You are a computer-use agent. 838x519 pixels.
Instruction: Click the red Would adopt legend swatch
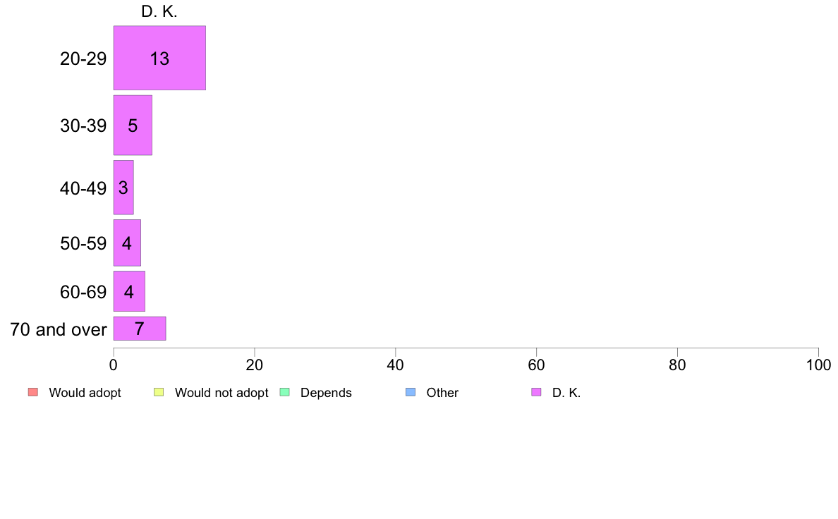33,392
